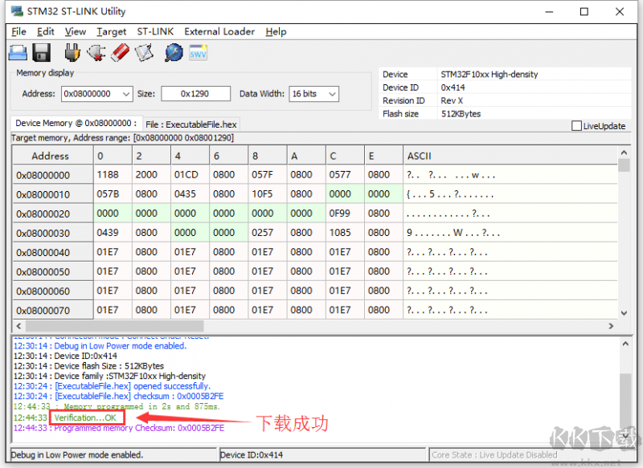Click the memory table horizontal scrollbar
Screen dimensions: 643x468
[313, 326]
